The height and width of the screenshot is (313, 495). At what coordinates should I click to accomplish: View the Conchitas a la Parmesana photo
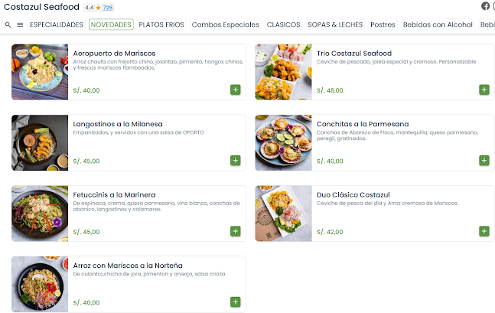(x=284, y=143)
